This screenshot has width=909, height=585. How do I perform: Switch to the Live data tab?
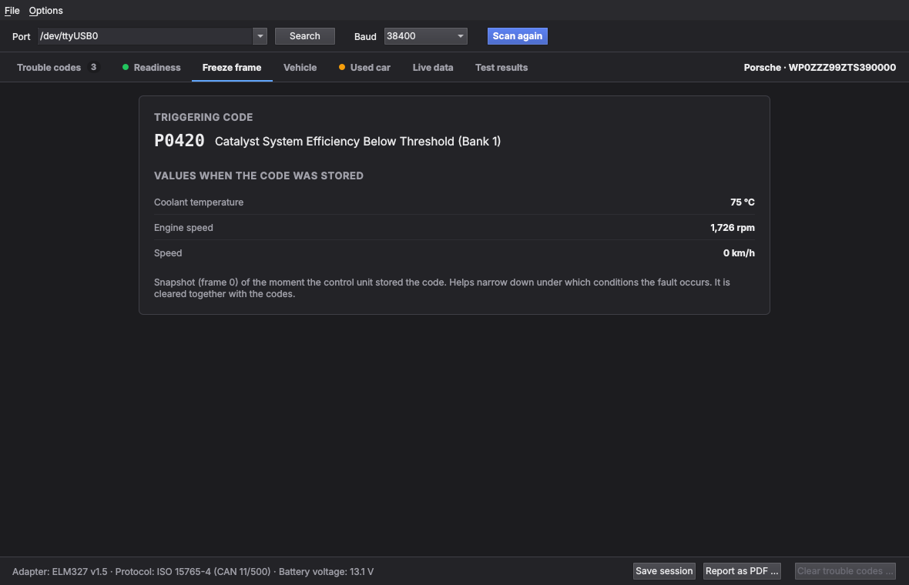(433, 67)
